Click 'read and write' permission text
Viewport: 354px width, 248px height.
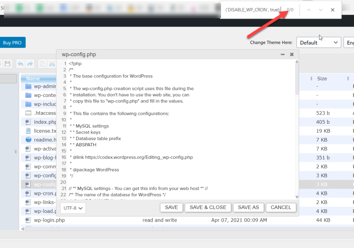tap(160, 220)
